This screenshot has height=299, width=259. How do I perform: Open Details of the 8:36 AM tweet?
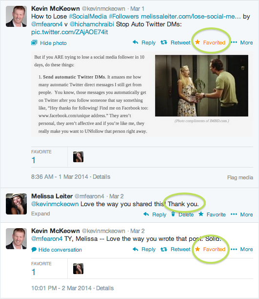click(x=101, y=177)
